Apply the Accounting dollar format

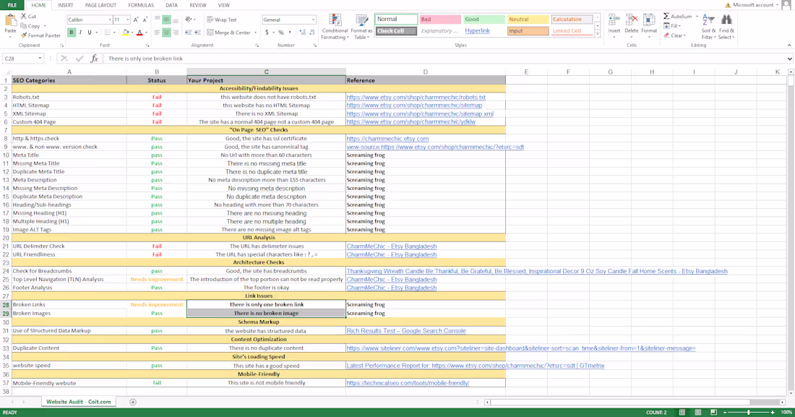pyautogui.click(x=267, y=33)
